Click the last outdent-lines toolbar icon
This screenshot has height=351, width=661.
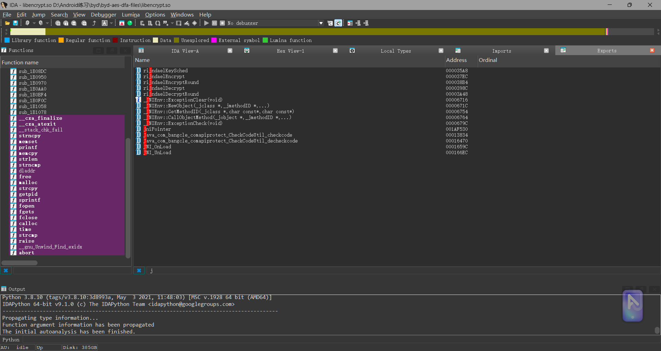[x=366, y=23]
